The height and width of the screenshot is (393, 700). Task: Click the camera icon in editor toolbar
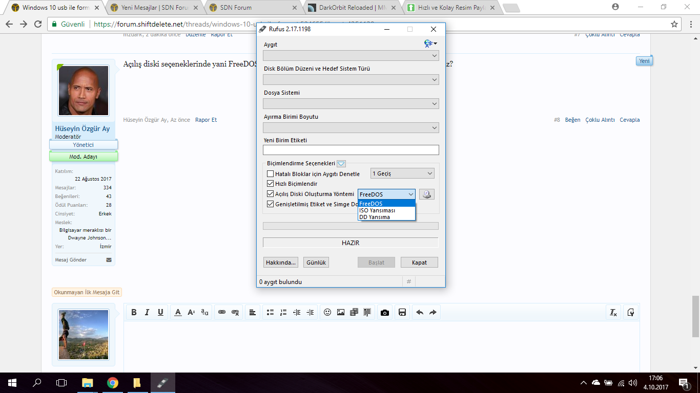coord(385,312)
